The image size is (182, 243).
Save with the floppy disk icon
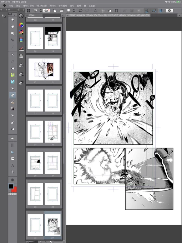tap(69, 10)
